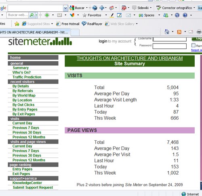Image resolution: width=202 pixels, height=196 pixels.
Task: Open Traffic Prediction page
Action: coord(27,77)
